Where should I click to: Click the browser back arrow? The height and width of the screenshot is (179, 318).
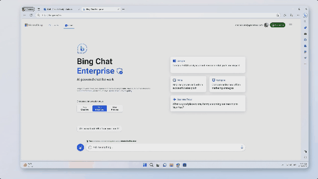point(24,15)
